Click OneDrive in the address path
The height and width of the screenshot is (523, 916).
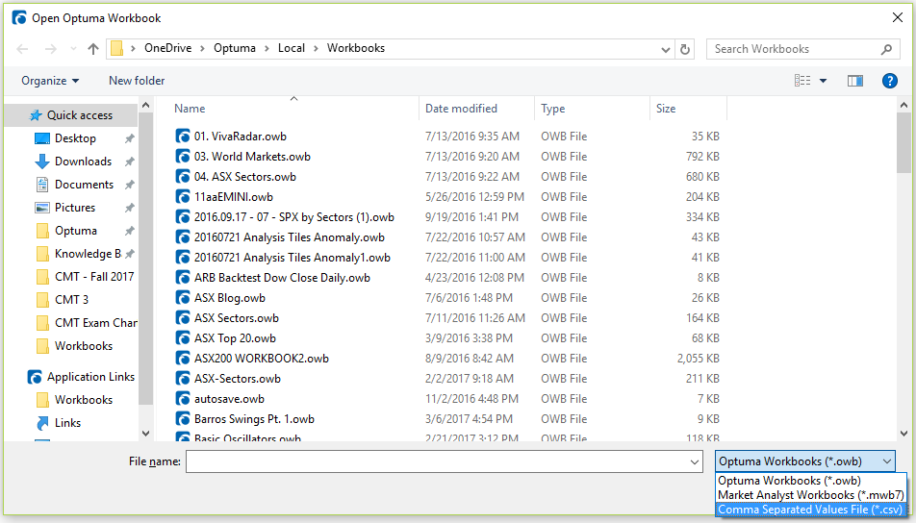coord(168,48)
